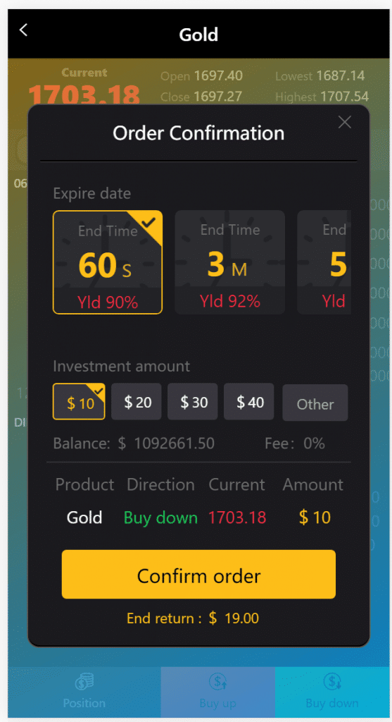Click the current price 1703.18 in order summary

click(237, 518)
